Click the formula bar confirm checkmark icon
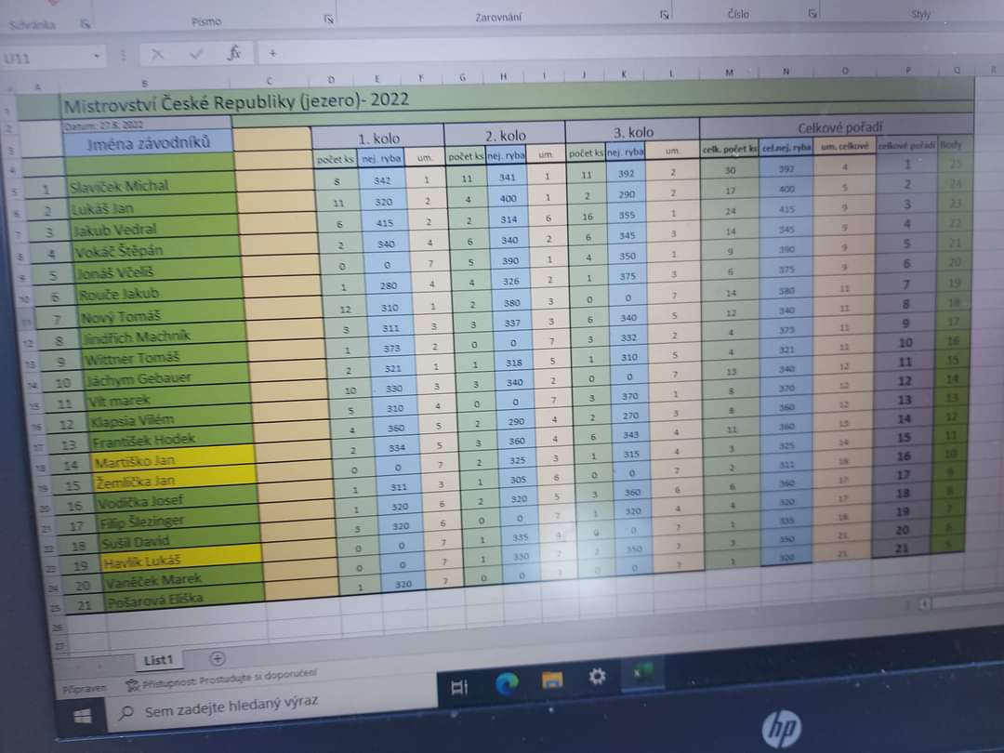This screenshot has width=1004, height=753. [x=195, y=54]
